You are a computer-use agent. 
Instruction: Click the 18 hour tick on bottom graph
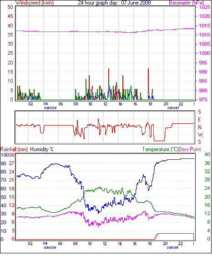150,244
